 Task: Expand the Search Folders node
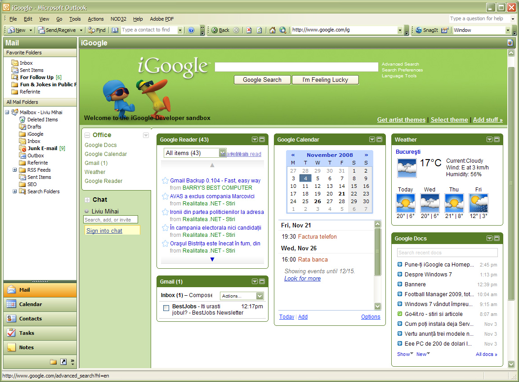click(x=14, y=191)
